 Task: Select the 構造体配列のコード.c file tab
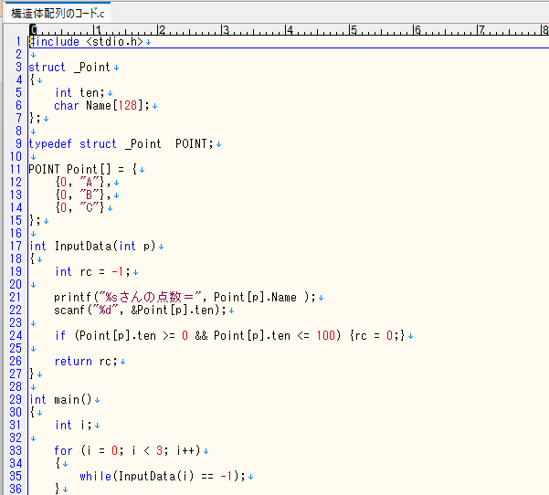tap(58, 12)
